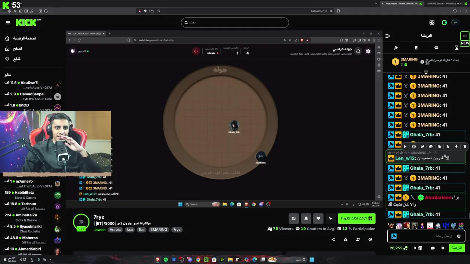Image resolution: width=470 pixels, height=264 pixels.
Task: Click the chat moderation hammer icon
Action: [396, 48]
